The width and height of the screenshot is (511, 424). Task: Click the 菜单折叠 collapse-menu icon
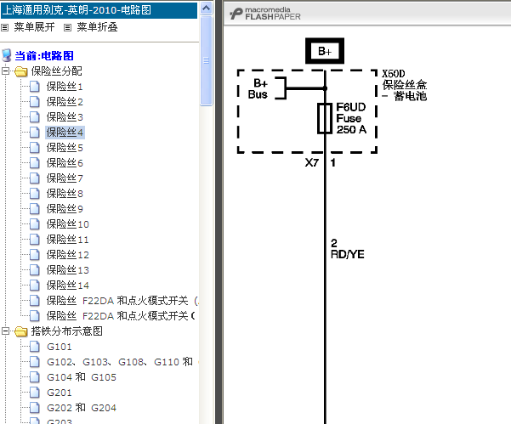(67, 28)
